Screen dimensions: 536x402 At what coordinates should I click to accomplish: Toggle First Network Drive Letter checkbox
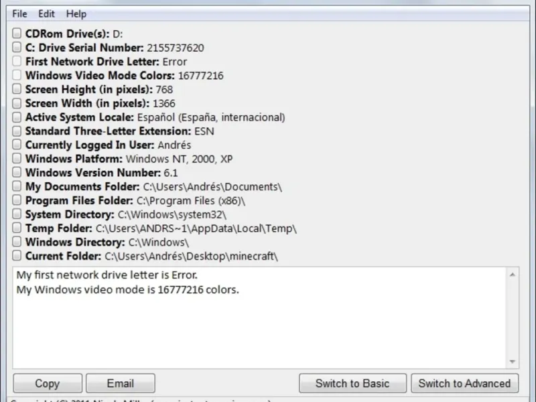tap(17, 61)
